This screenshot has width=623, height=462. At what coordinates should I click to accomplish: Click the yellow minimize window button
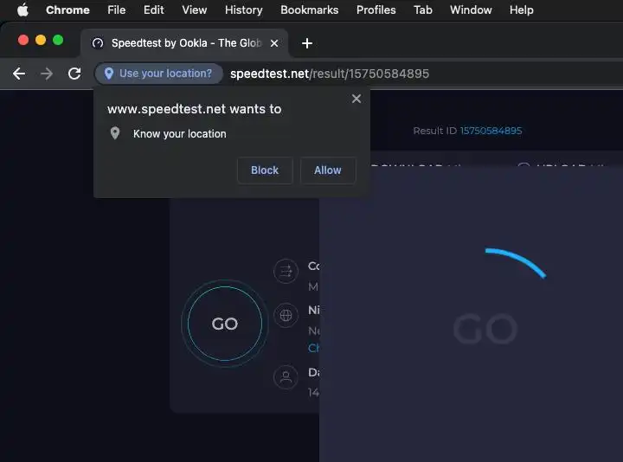[41, 40]
